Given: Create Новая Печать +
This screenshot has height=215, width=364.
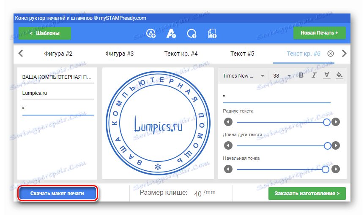Looking at the screenshot, I should [320, 33].
